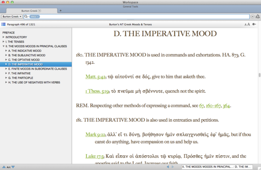Open the Mark 9:22 link
261x170 pixels.
[95, 134]
